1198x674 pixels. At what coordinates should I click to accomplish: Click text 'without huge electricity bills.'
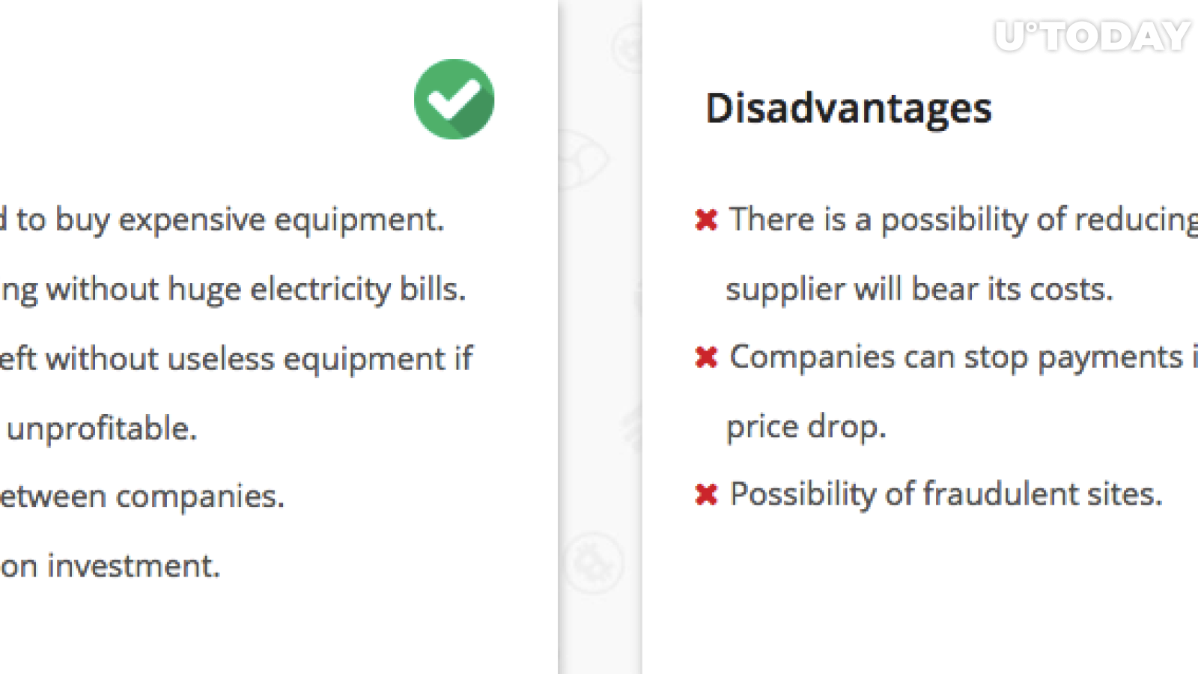click(x=256, y=289)
